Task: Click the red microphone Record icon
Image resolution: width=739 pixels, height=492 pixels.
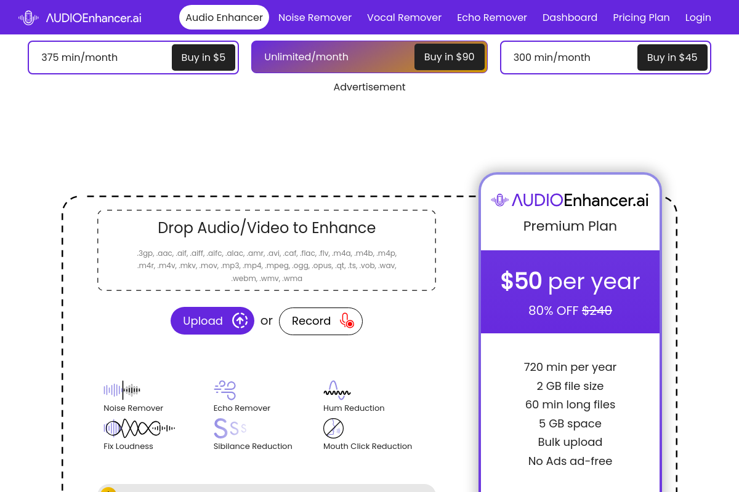Action: (x=347, y=321)
